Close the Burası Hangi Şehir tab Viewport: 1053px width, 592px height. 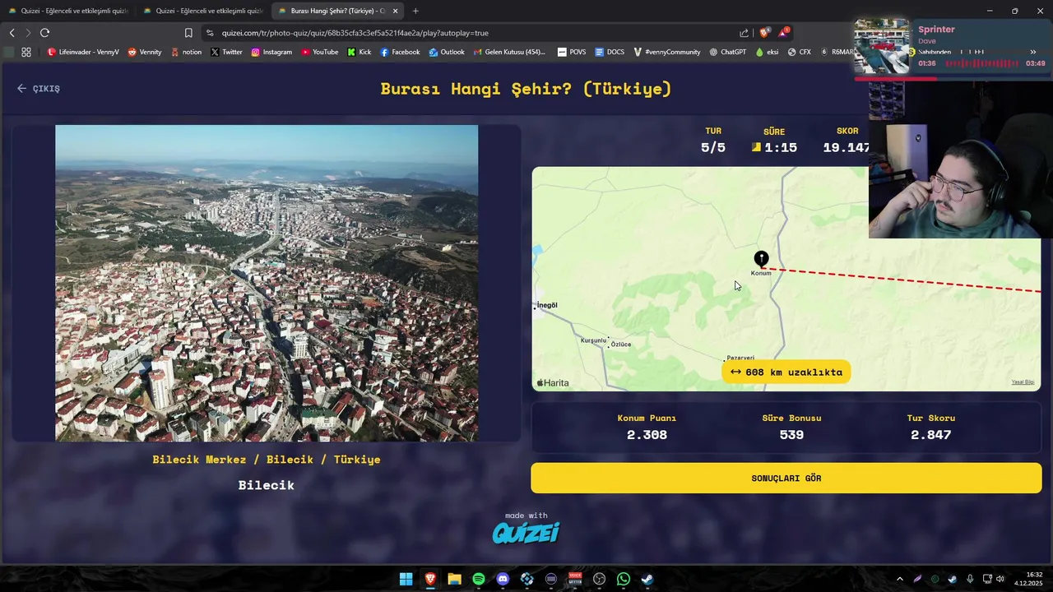point(396,11)
